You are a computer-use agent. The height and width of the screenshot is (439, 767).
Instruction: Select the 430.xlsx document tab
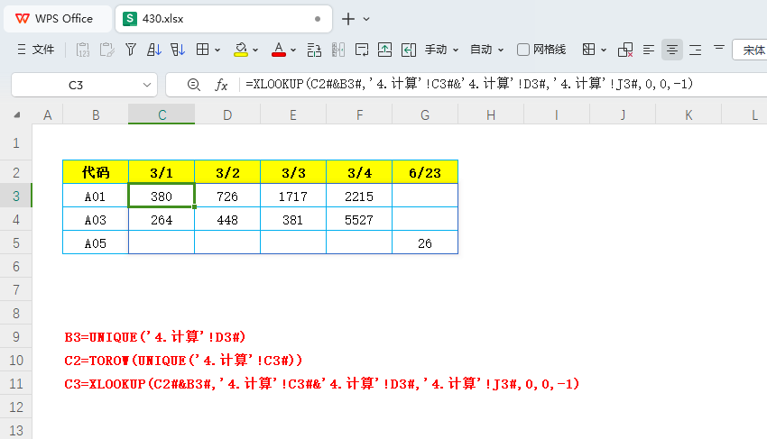click(x=224, y=19)
